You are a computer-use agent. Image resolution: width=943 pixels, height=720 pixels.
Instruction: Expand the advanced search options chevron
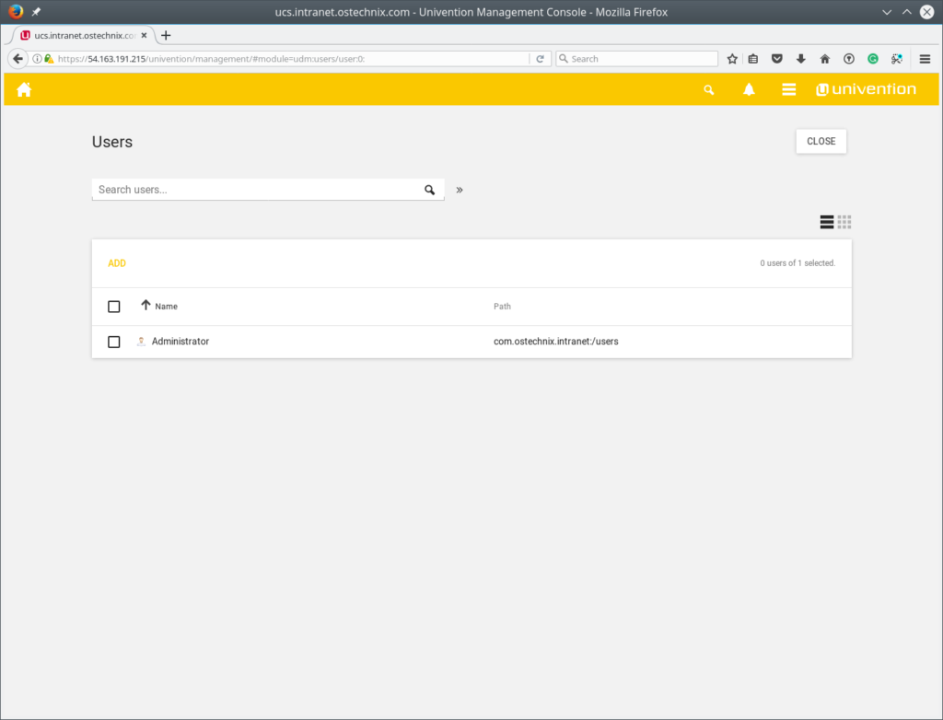click(459, 190)
